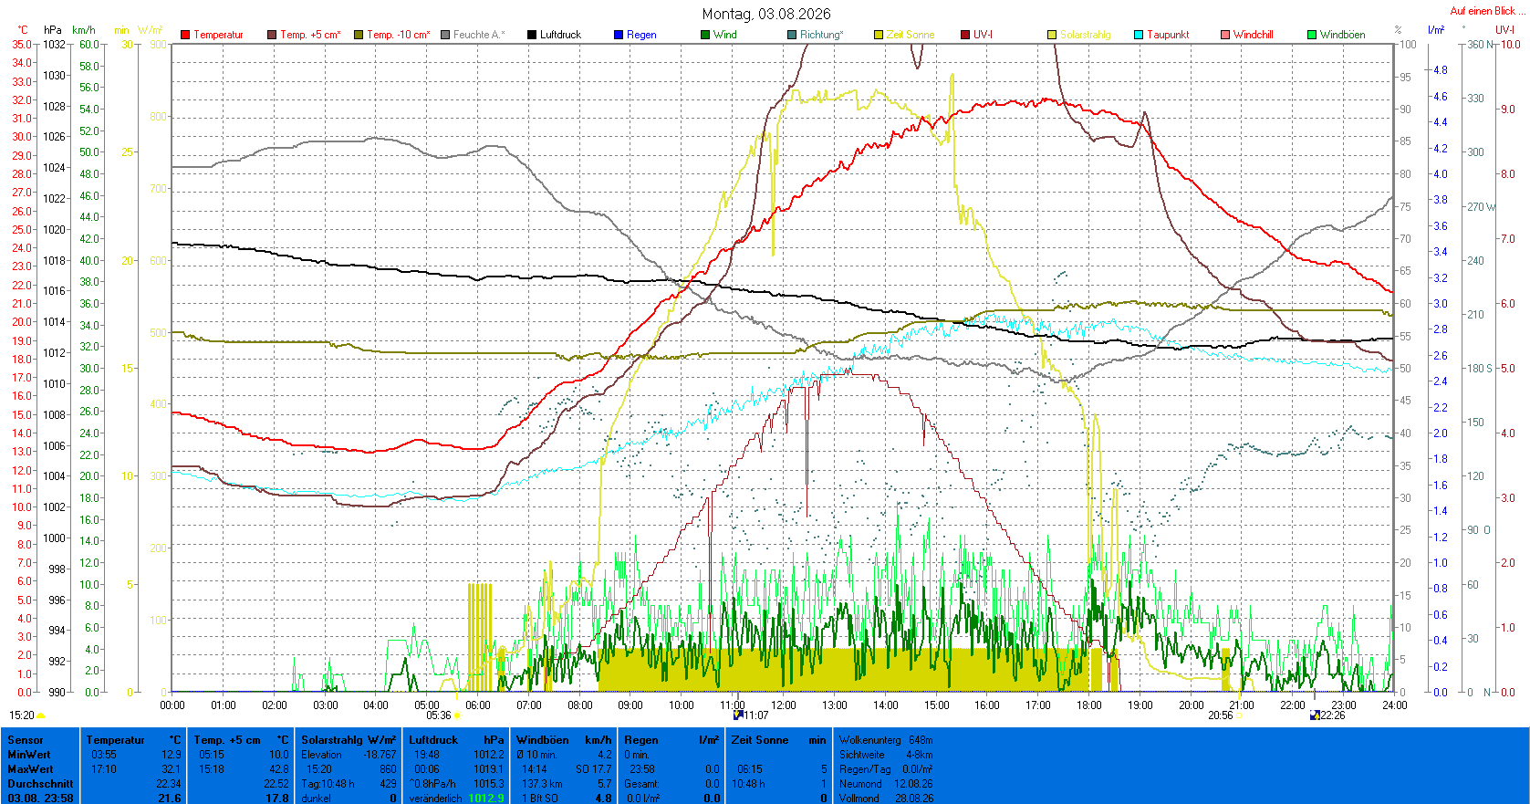
Task: Click the 'MaxWert' row label
Action: [29, 769]
